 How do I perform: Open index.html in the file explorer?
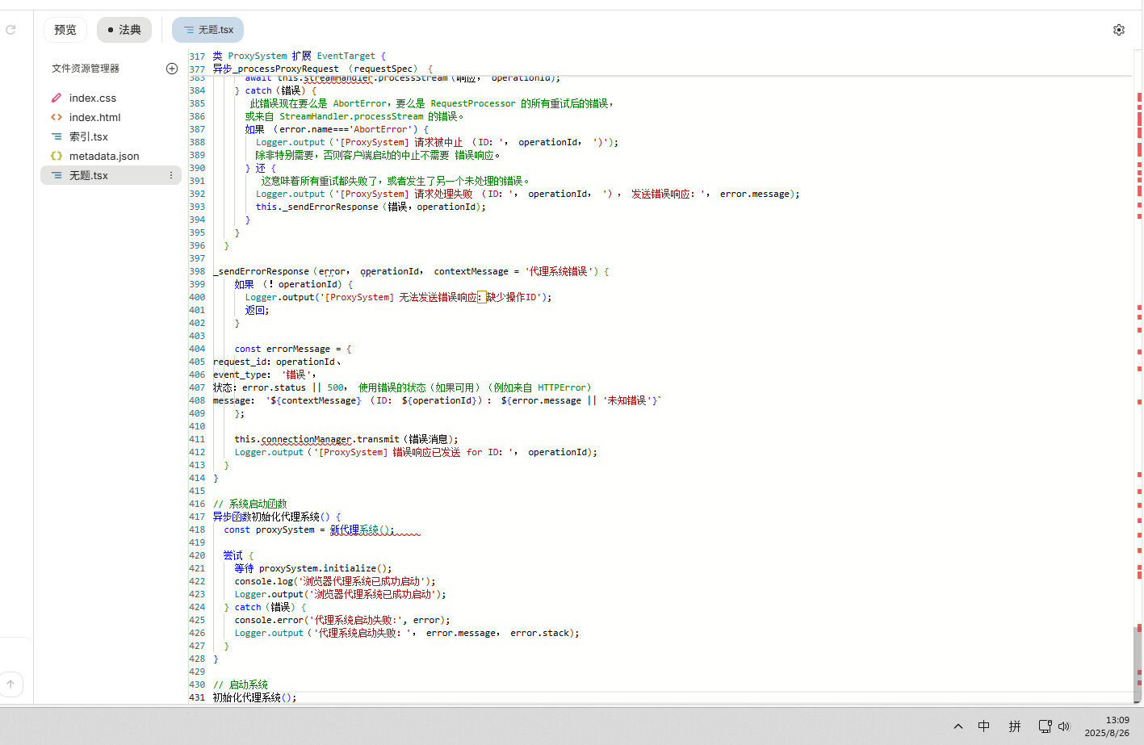pos(94,117)
